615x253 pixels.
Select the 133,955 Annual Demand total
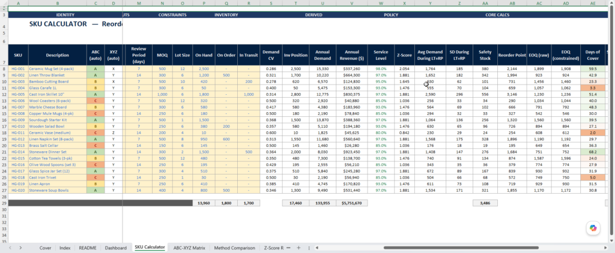tap(323, 203)
